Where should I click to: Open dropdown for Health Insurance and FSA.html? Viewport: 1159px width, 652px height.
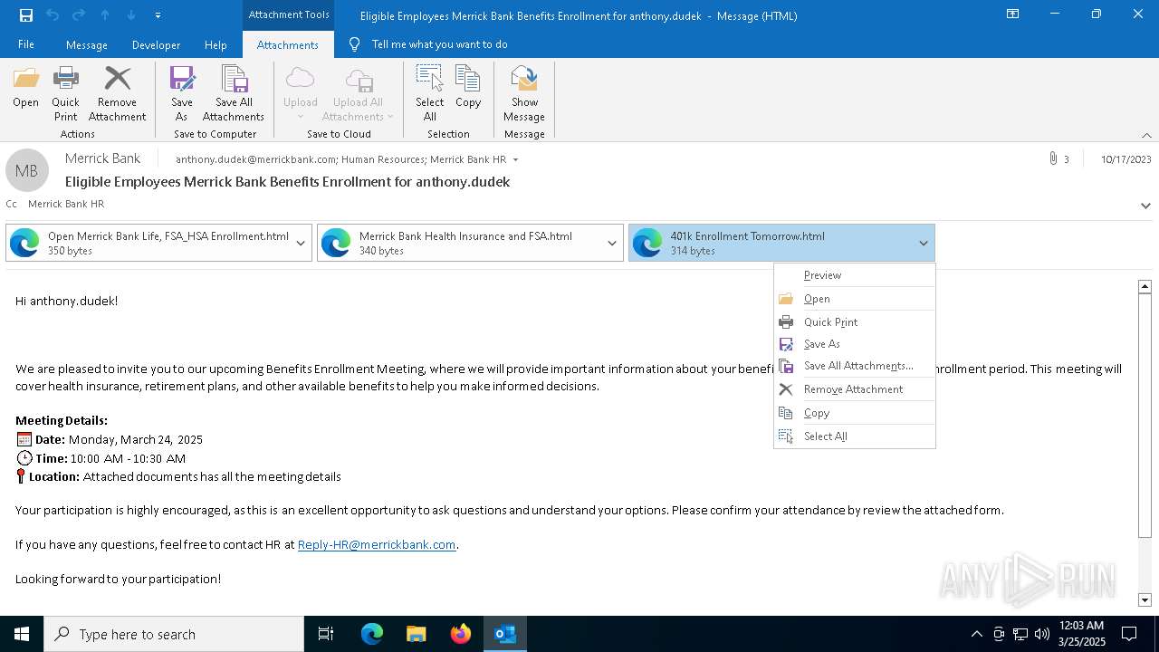coord(612,243)
